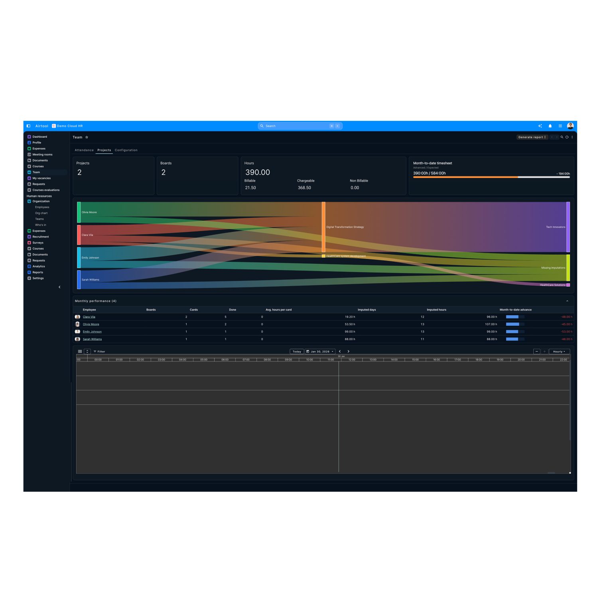Open the kebab menu in Team header

(572, 137)
